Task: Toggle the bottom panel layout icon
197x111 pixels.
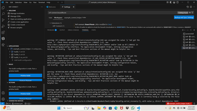Action: (174, 2)
